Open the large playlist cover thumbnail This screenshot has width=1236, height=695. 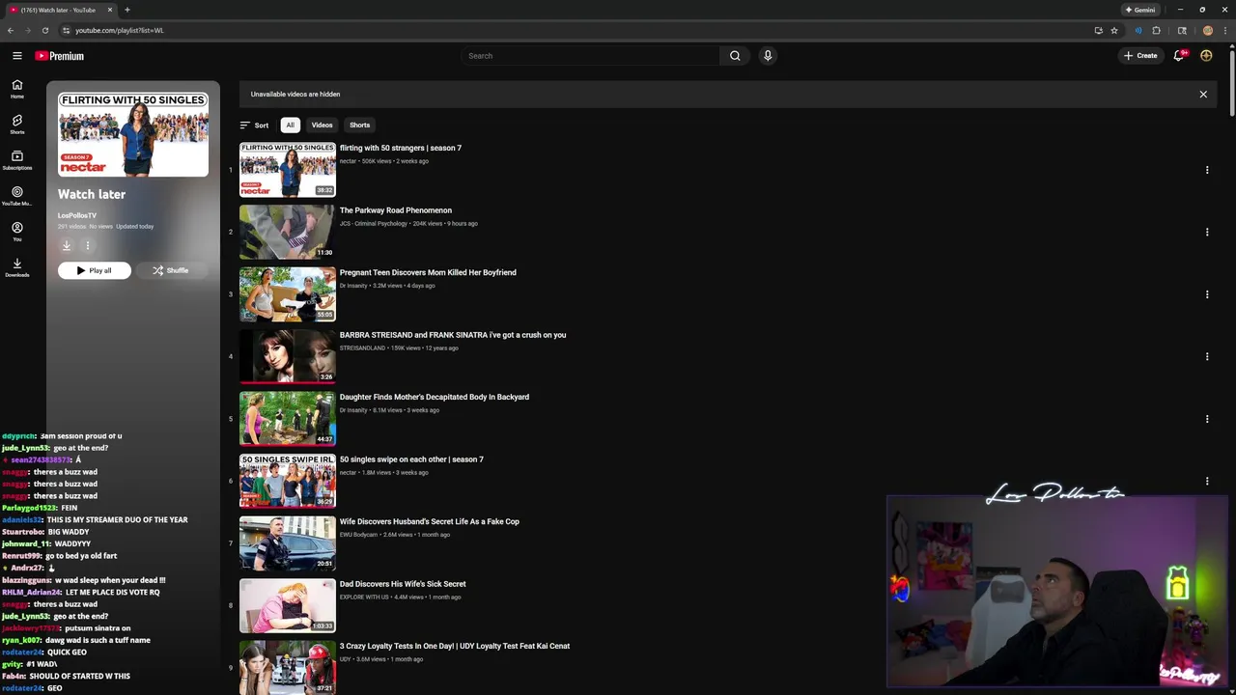click(x=133, y=135)
